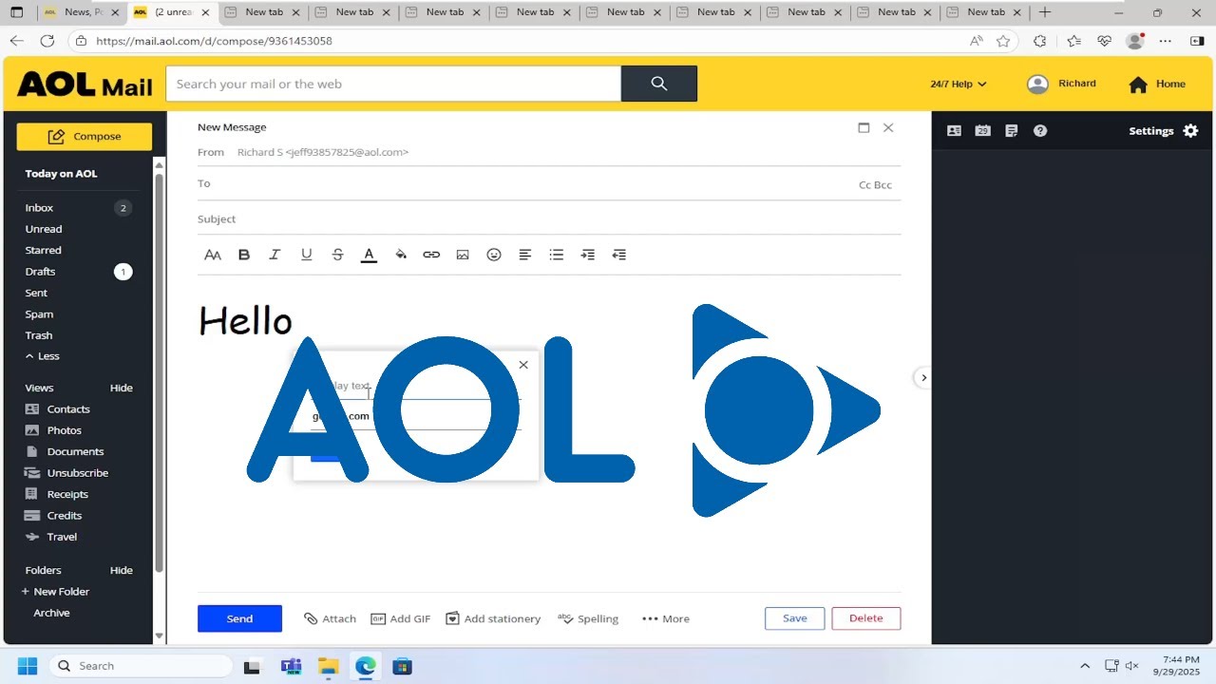Open the notepad panel icon
Viewport: 1216px width, 684px height.
click(x=1011, y=131)
